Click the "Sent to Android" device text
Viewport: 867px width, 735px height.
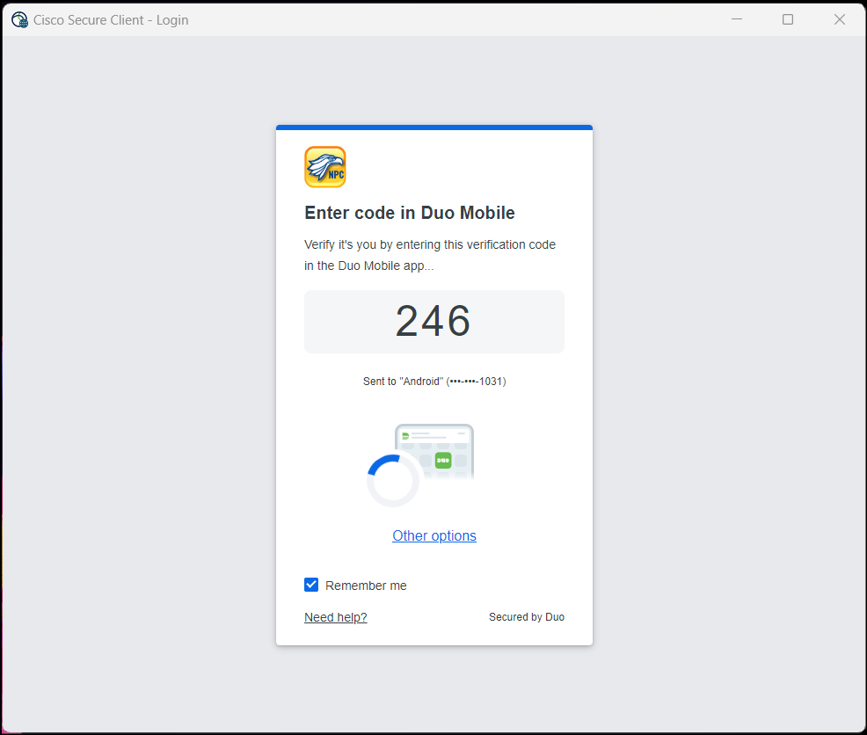click(434, 381)
